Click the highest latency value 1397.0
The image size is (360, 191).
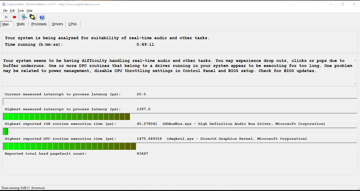[144, 109]
